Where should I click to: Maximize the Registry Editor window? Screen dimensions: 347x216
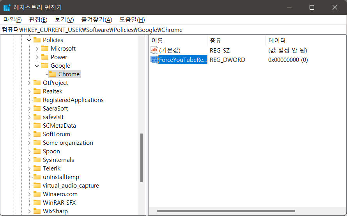click(x=312, y=7)
